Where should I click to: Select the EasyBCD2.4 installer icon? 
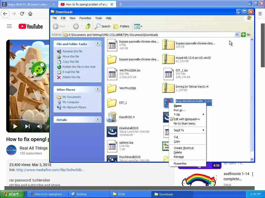pyautogui.click(x=112, y=117)
